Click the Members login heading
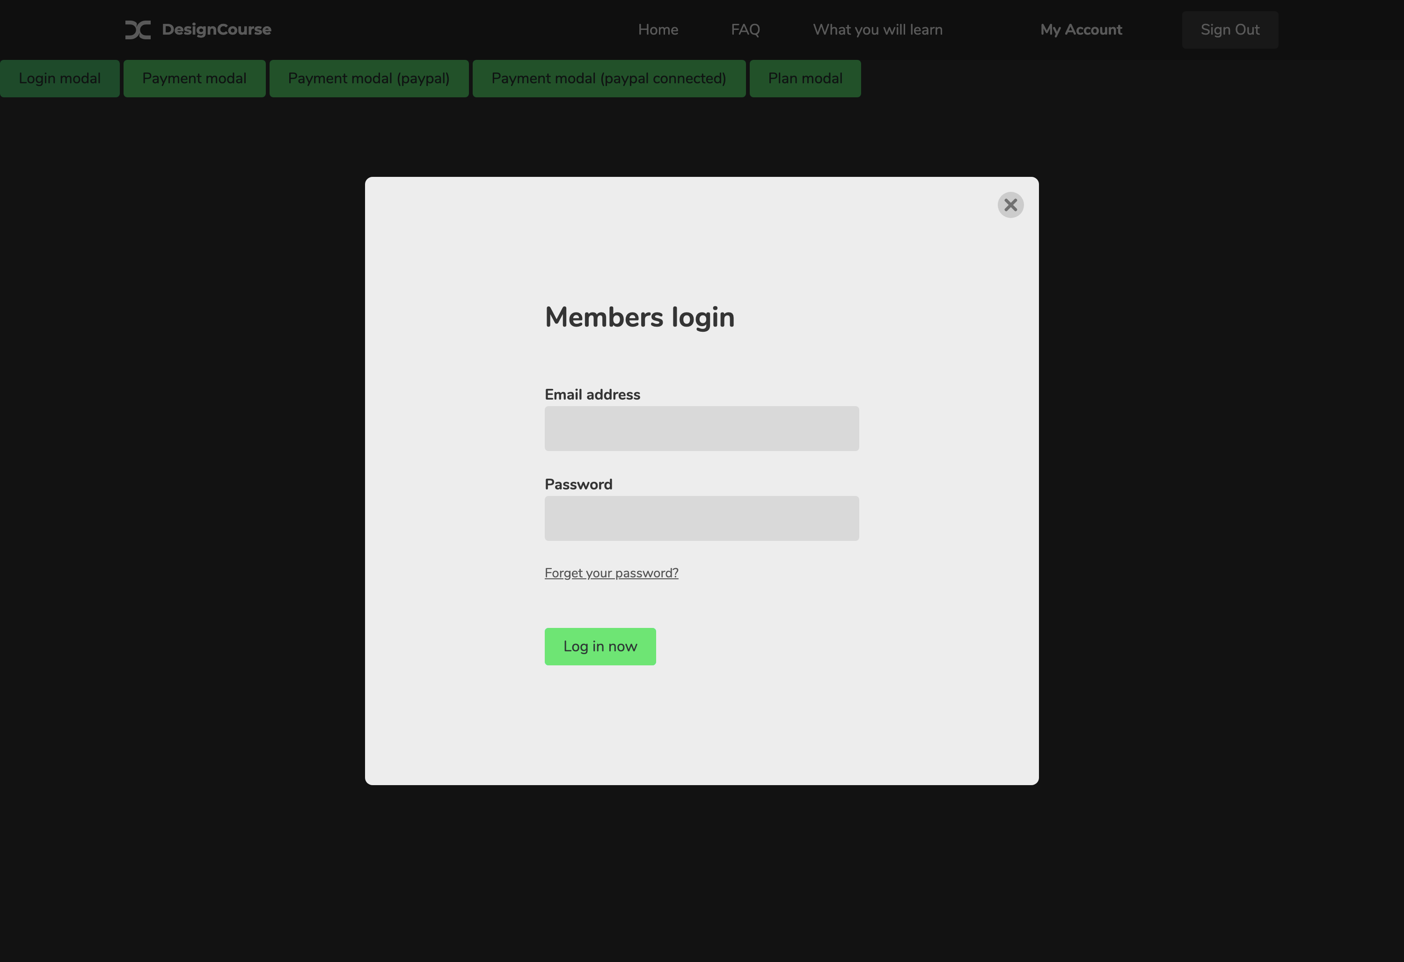Viewport: 1404px width, 962px height. pyautogui.click(x=639, y=317)
